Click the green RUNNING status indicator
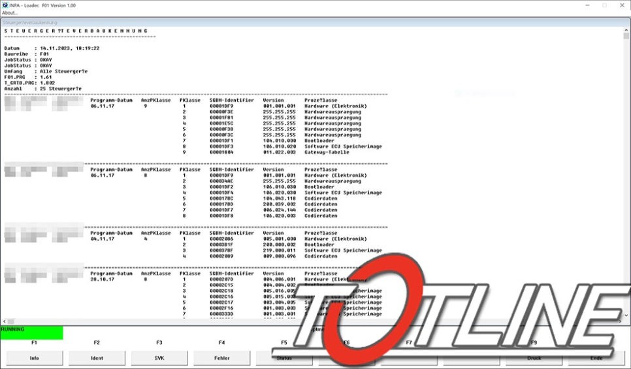 31,332
